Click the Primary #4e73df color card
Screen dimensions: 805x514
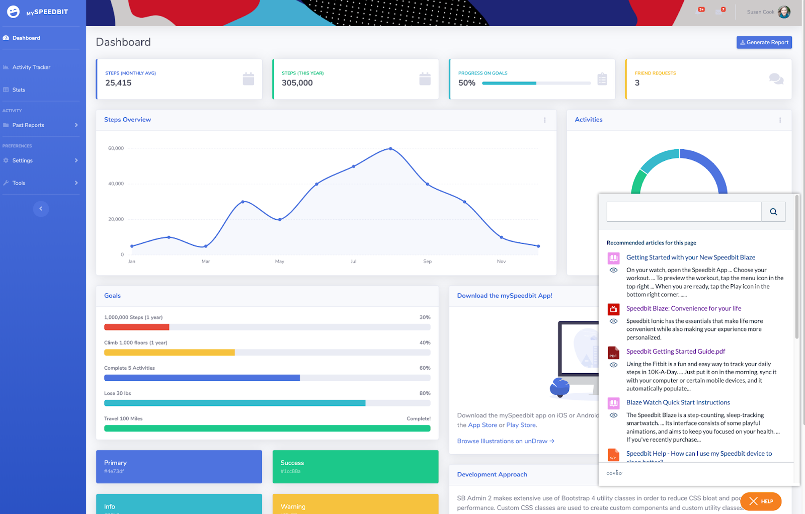pos(179,467)
